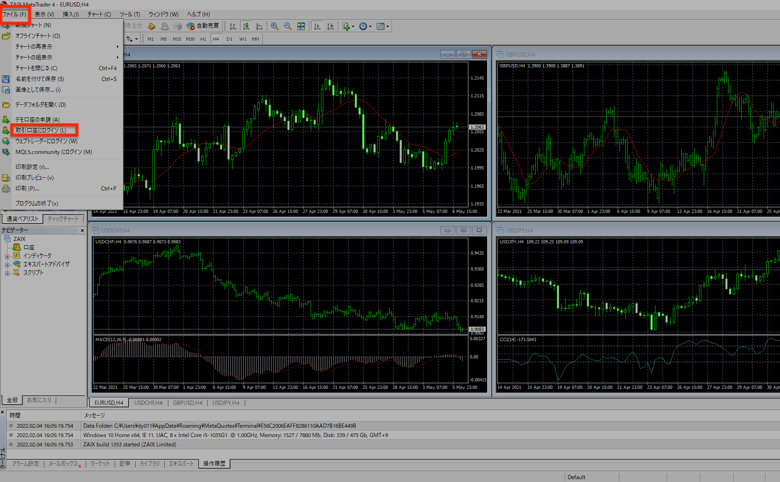Switch to the USDCHF,H4 chart tab
Image resolution: width=780 pixels, height=482 pixels.
(148, 403)
